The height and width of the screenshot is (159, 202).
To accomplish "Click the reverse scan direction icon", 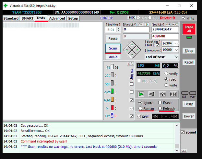I will pos(151,94).
